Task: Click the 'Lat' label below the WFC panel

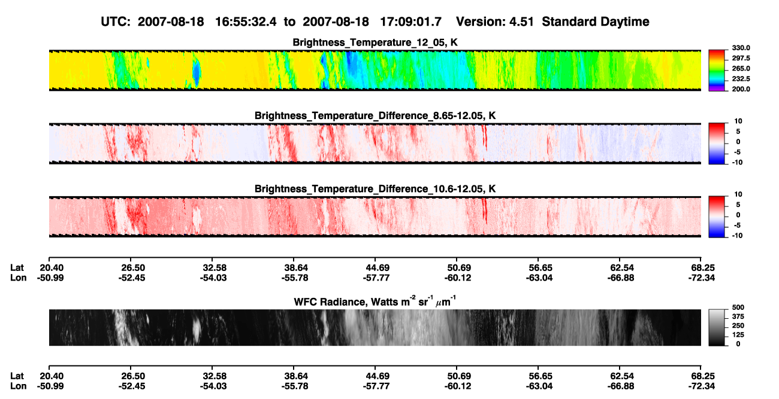Action: coord(17,376)
